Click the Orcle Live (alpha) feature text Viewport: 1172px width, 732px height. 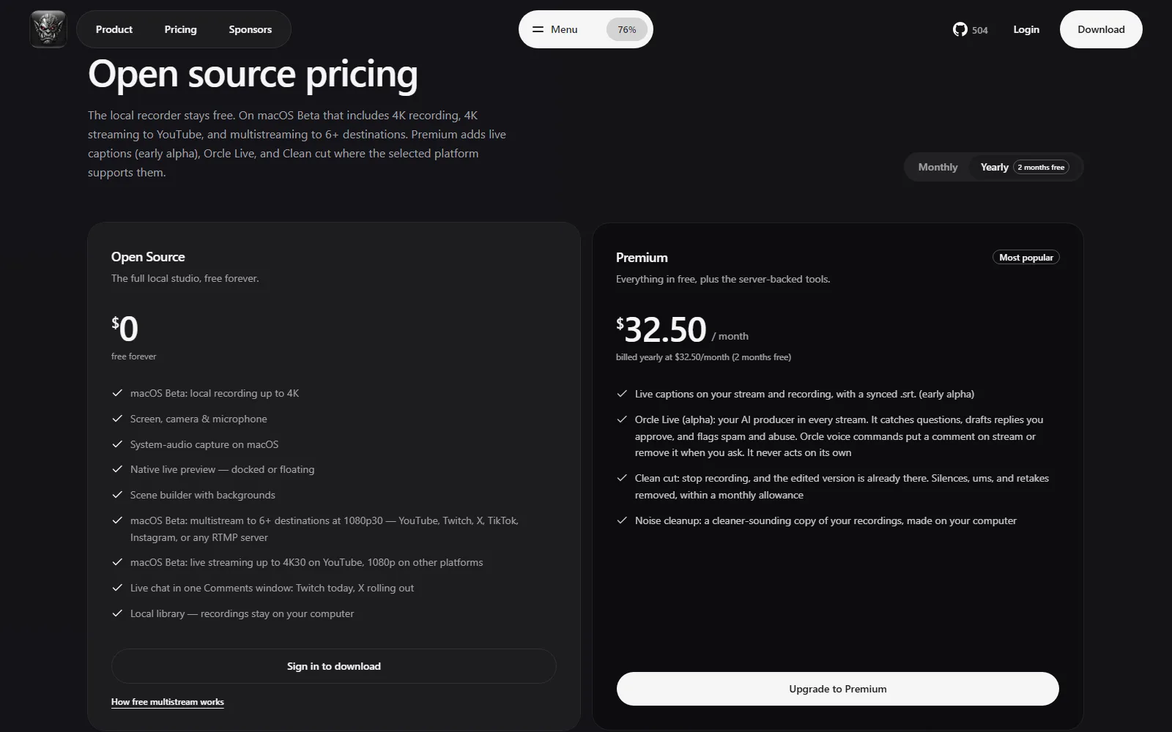[x=839, y=436]
